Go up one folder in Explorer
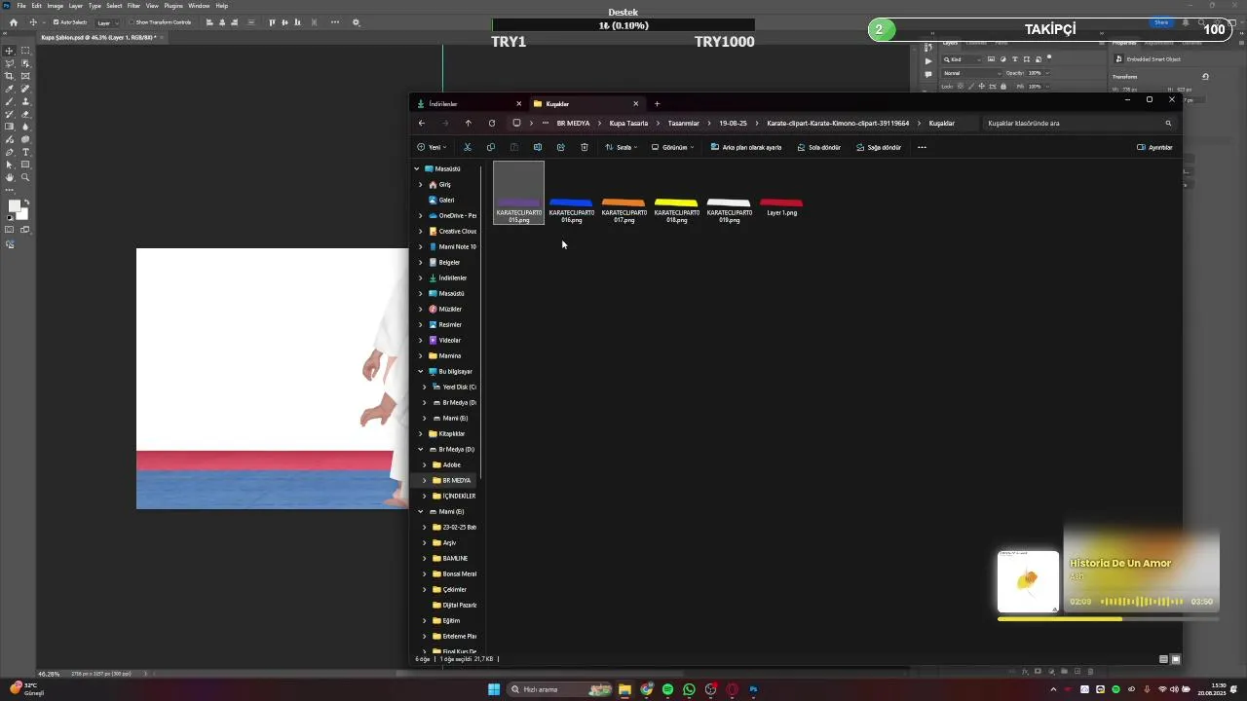Screen dimensions: 1247x701 469,124
